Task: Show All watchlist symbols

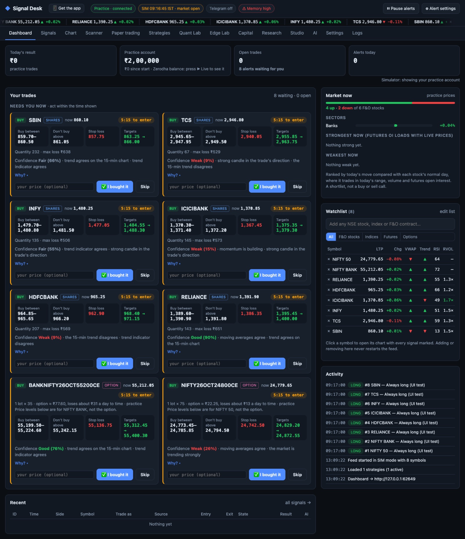Action: pyautogui.click(x=331, y=237)
